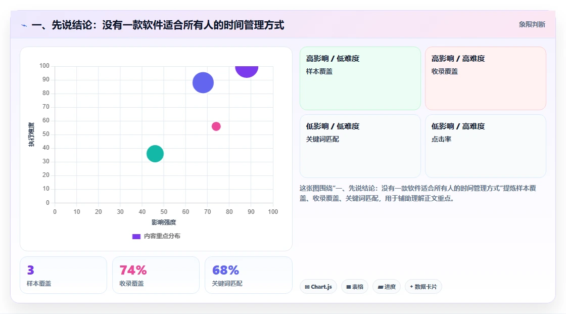Click 收录覆盖 text in pink card
566x314 pixels.
pyautogui.click(x=444, y=71)
